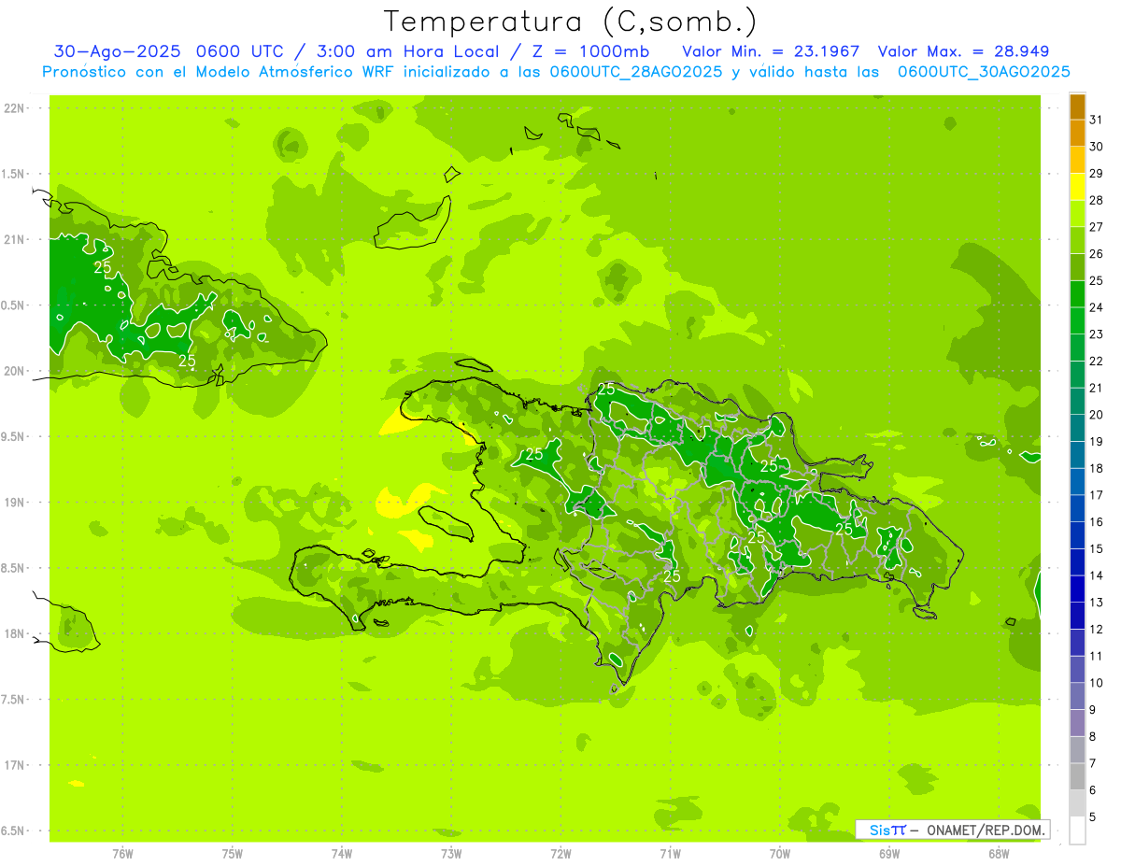Viewport: 1121px width, 866px height.
Task: Click the gray swatch between 6 and 7
Action: pyautogui.click(x=1077, y=777)
